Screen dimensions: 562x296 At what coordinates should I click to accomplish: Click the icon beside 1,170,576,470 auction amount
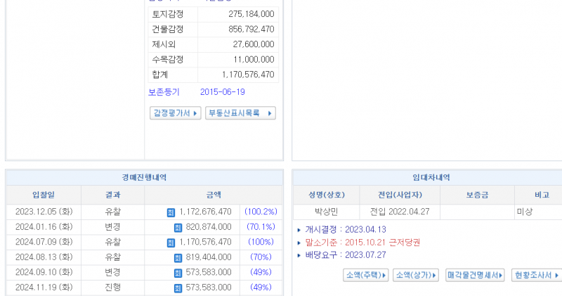click(170, 243)
